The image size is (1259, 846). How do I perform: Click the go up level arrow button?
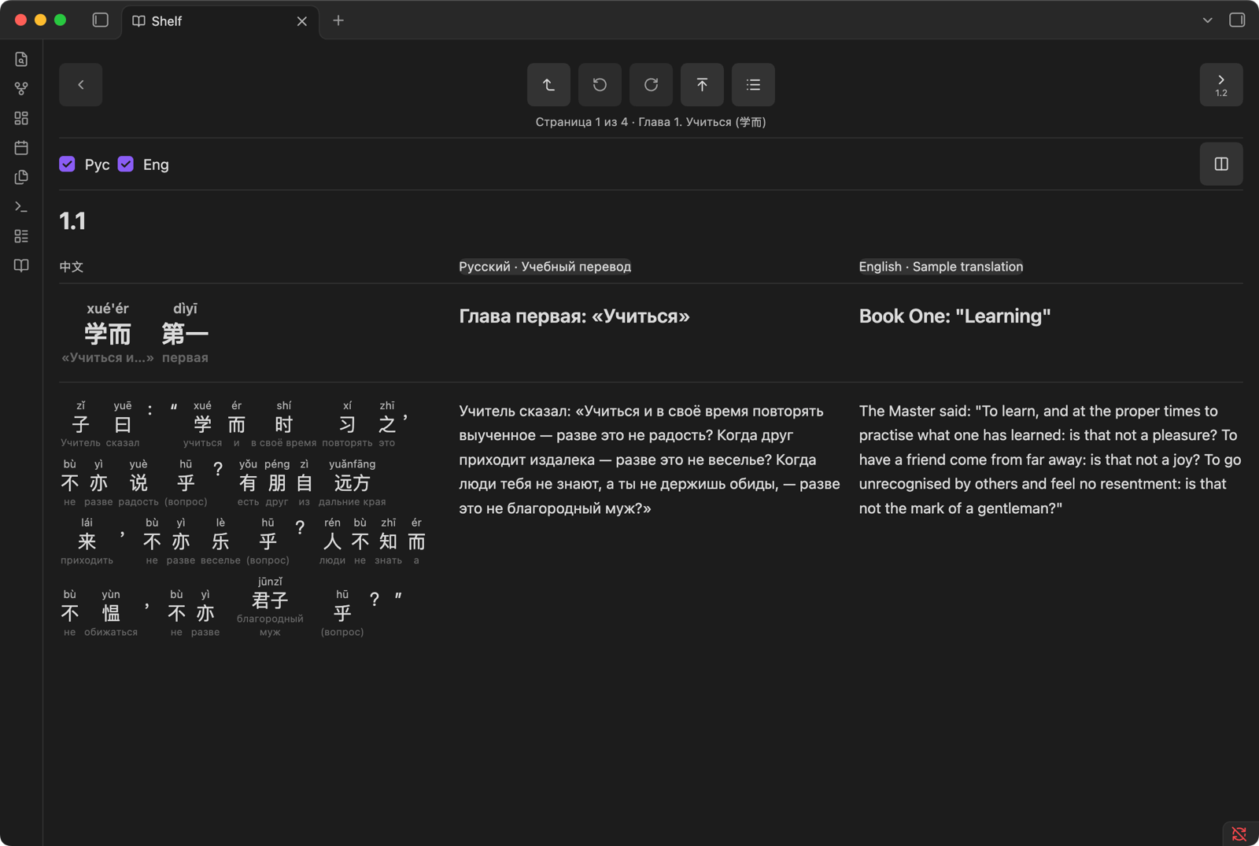(548, 84)
